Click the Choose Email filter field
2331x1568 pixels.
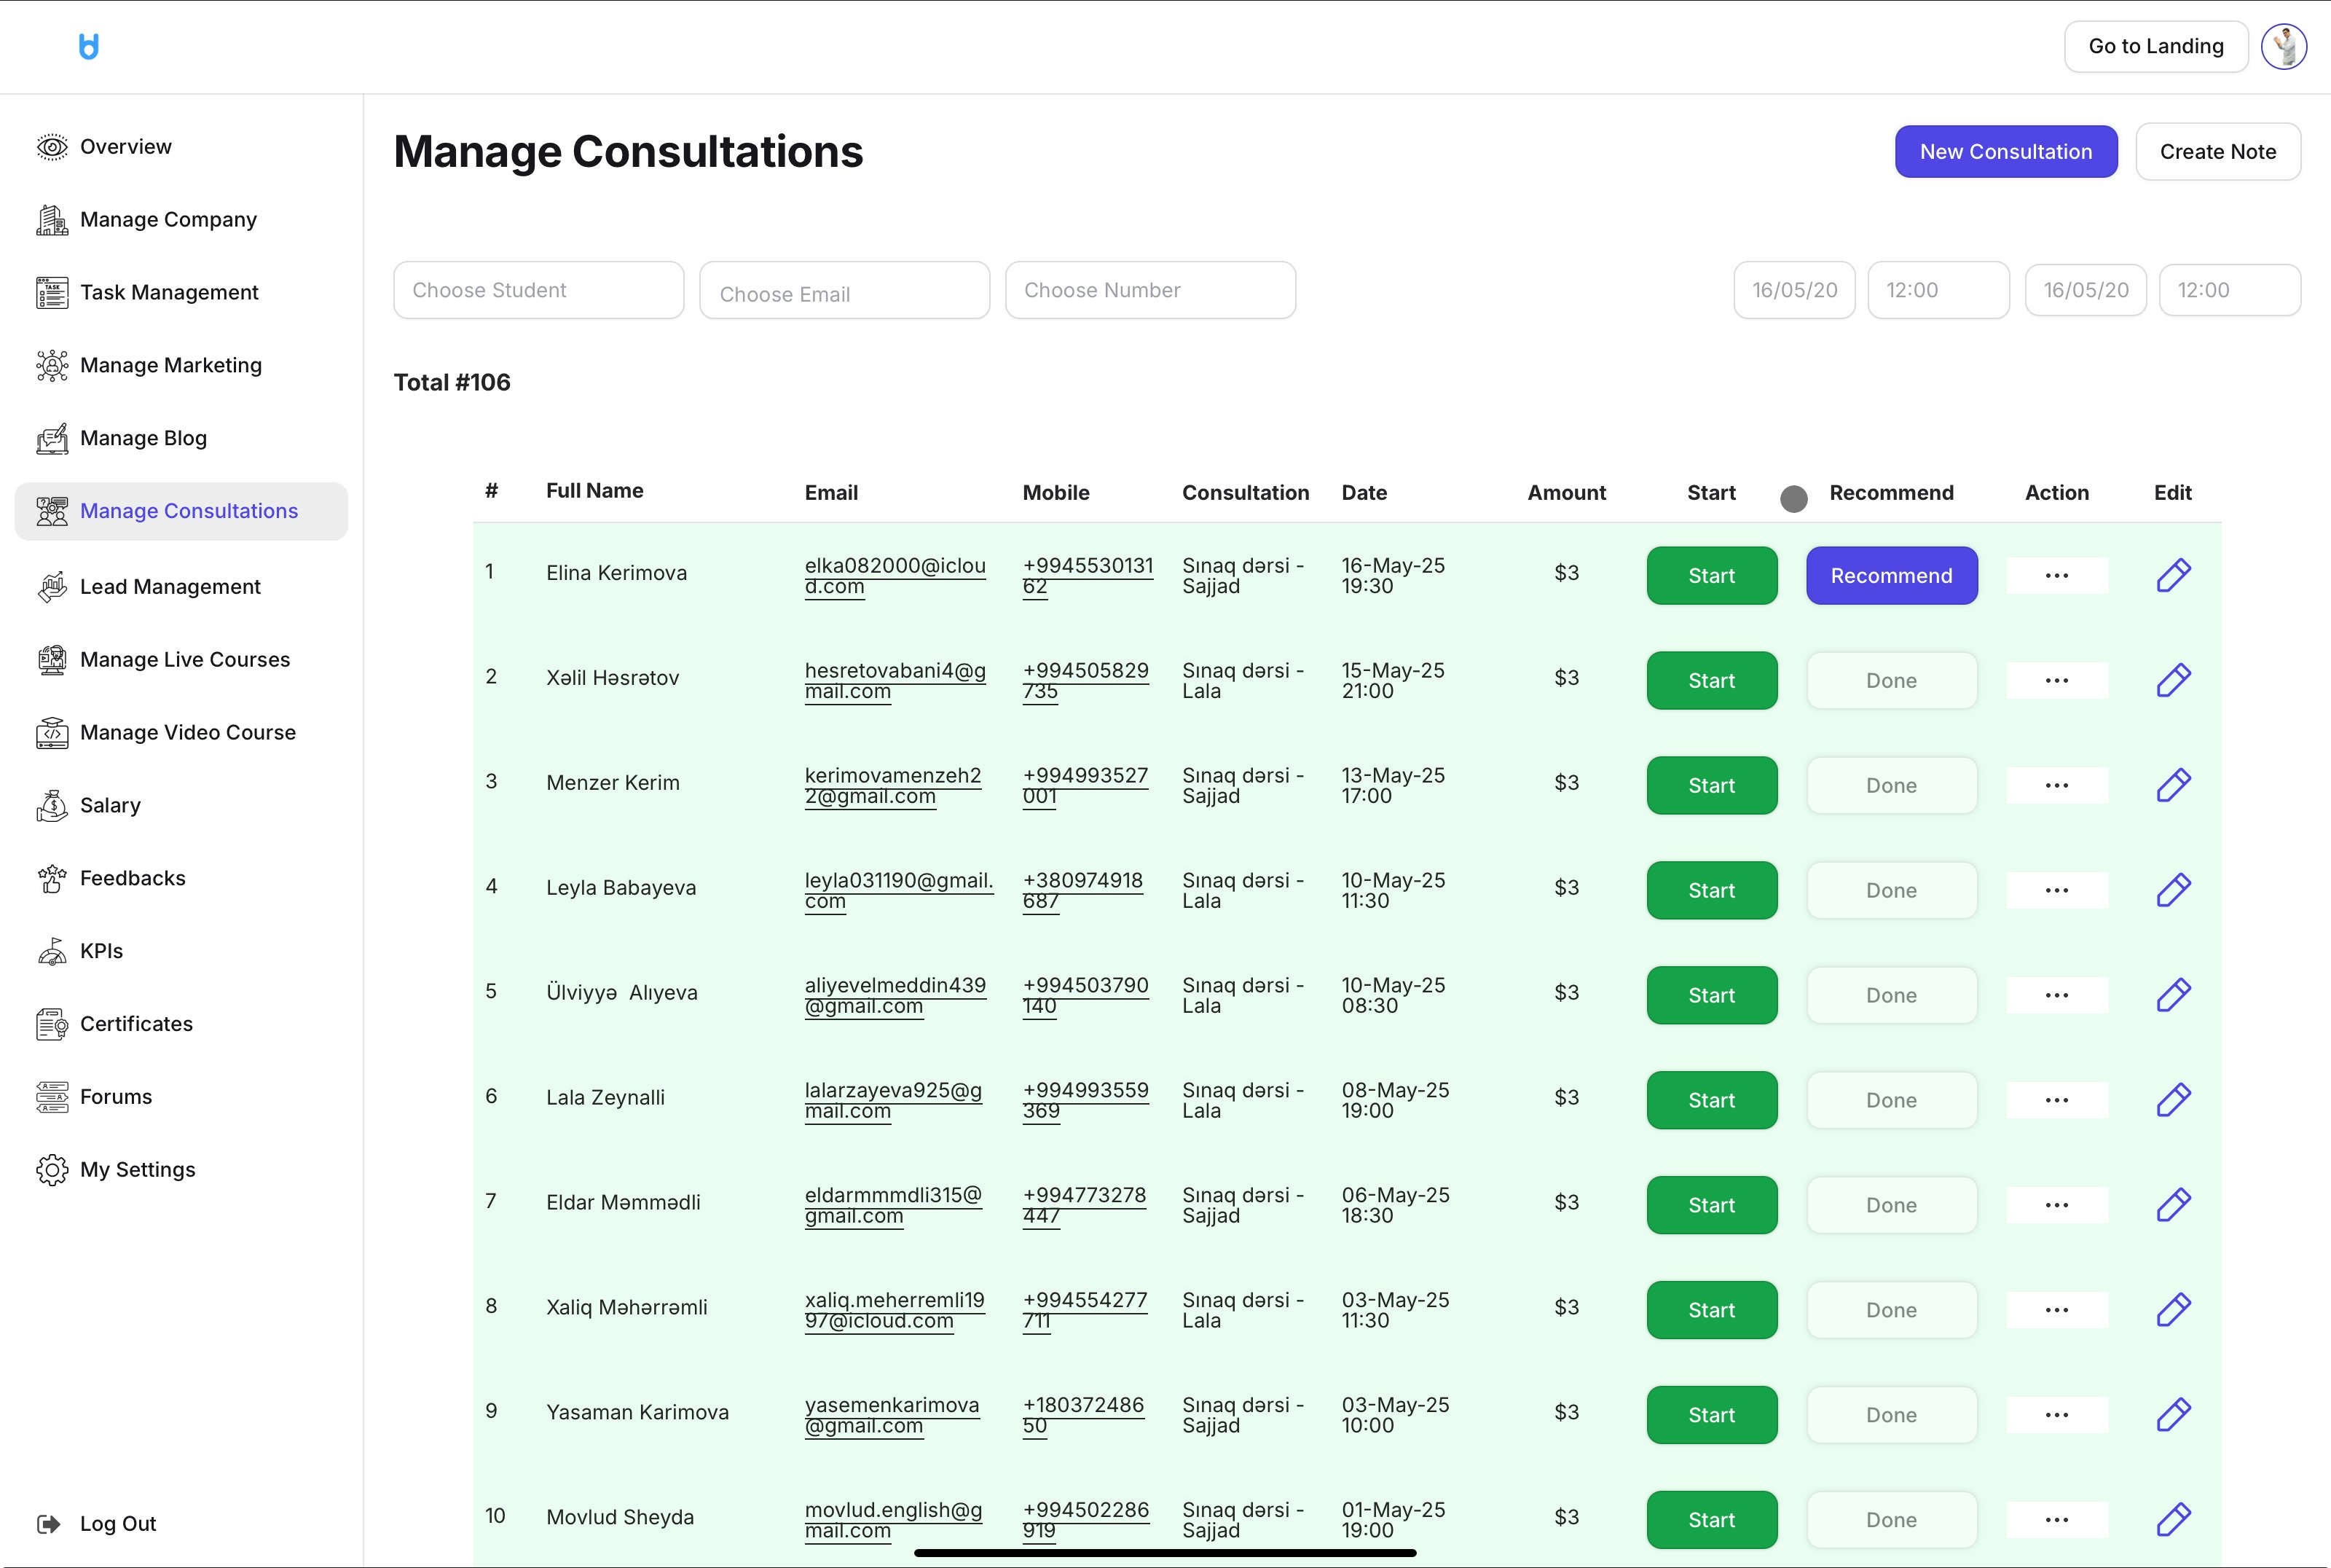click(844, 292)
